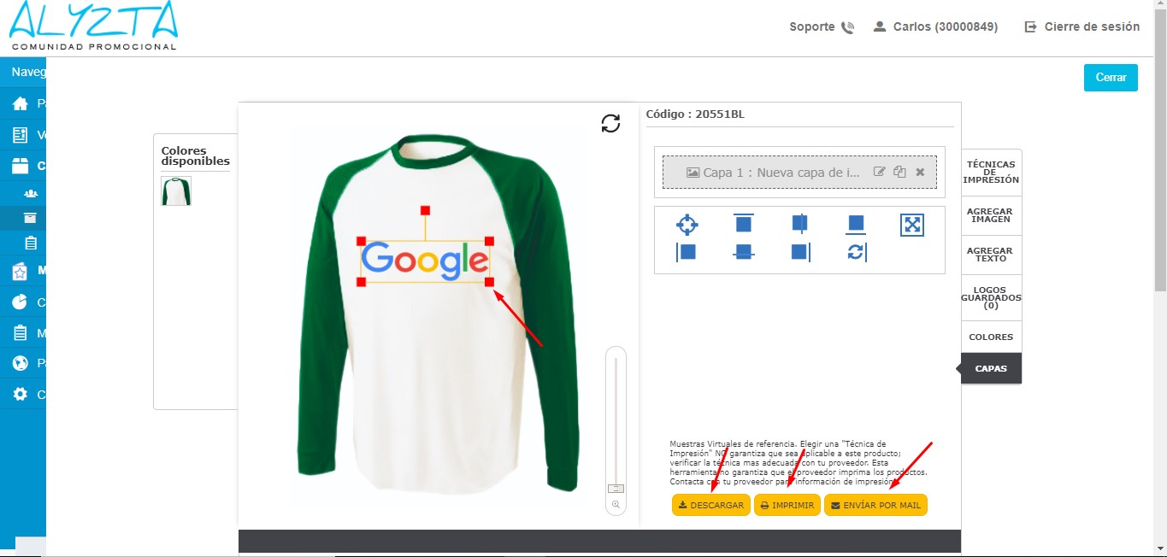
Task: Open the Agregar Imagen tab
Action: 991,215
